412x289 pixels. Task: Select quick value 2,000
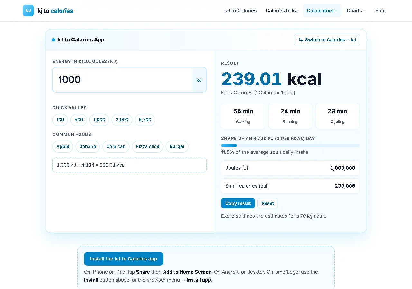click(x=122, y=120)
